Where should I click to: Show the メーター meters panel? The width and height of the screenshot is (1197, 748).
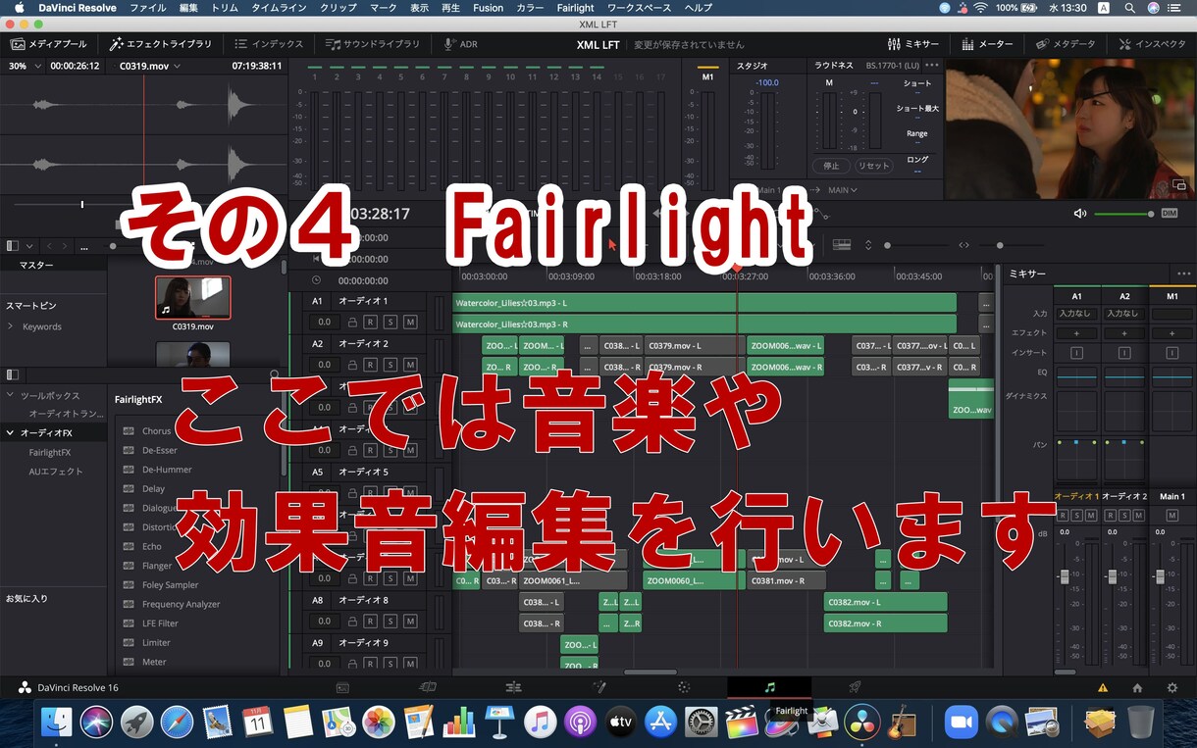click(x=988, y=44)
